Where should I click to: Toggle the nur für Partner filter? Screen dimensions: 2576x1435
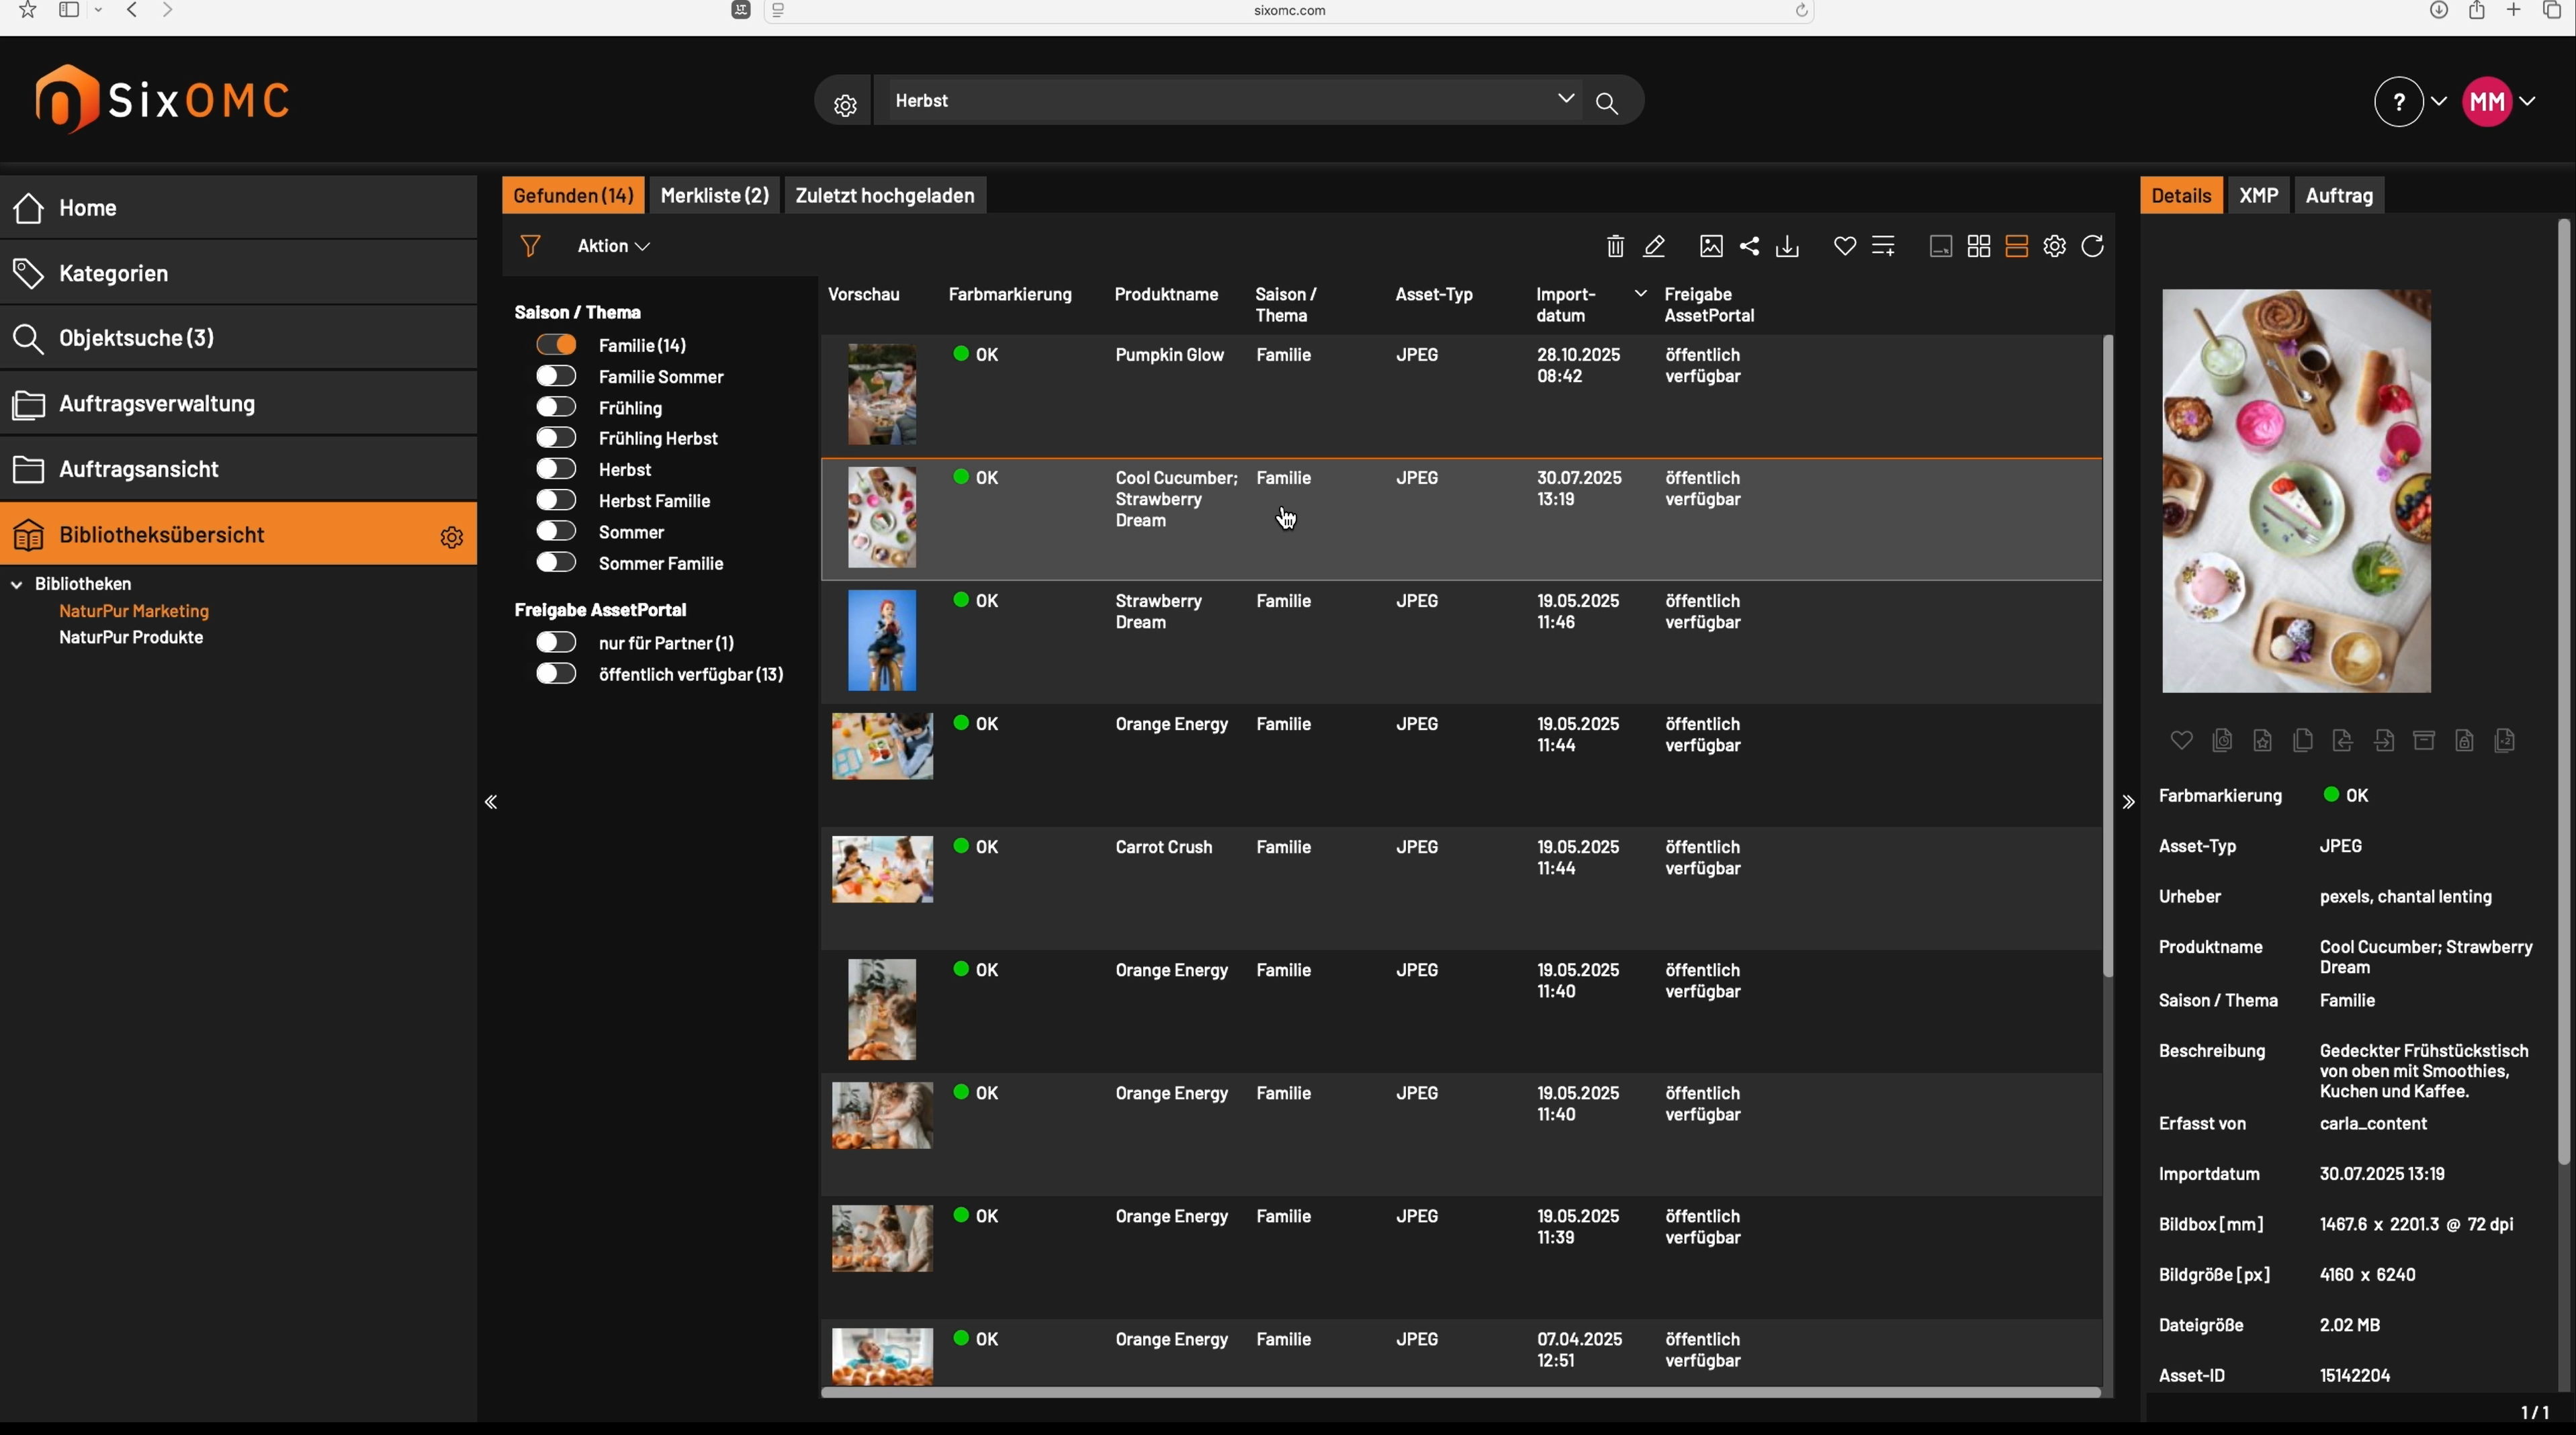[x=556, y=642]
